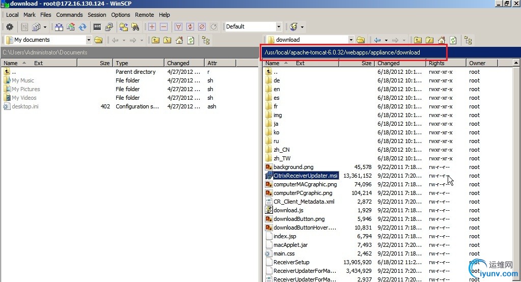Go to remote home directory icon
Screen dimensions: 521x282
click(x=441, y=40)
